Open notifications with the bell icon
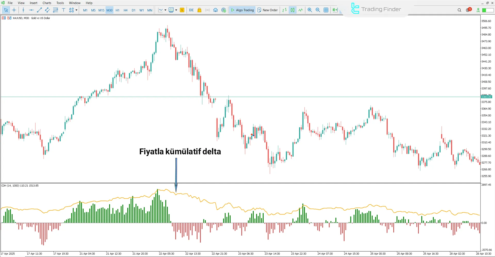The width and height of the screenshot is (495, 257). 467,10
